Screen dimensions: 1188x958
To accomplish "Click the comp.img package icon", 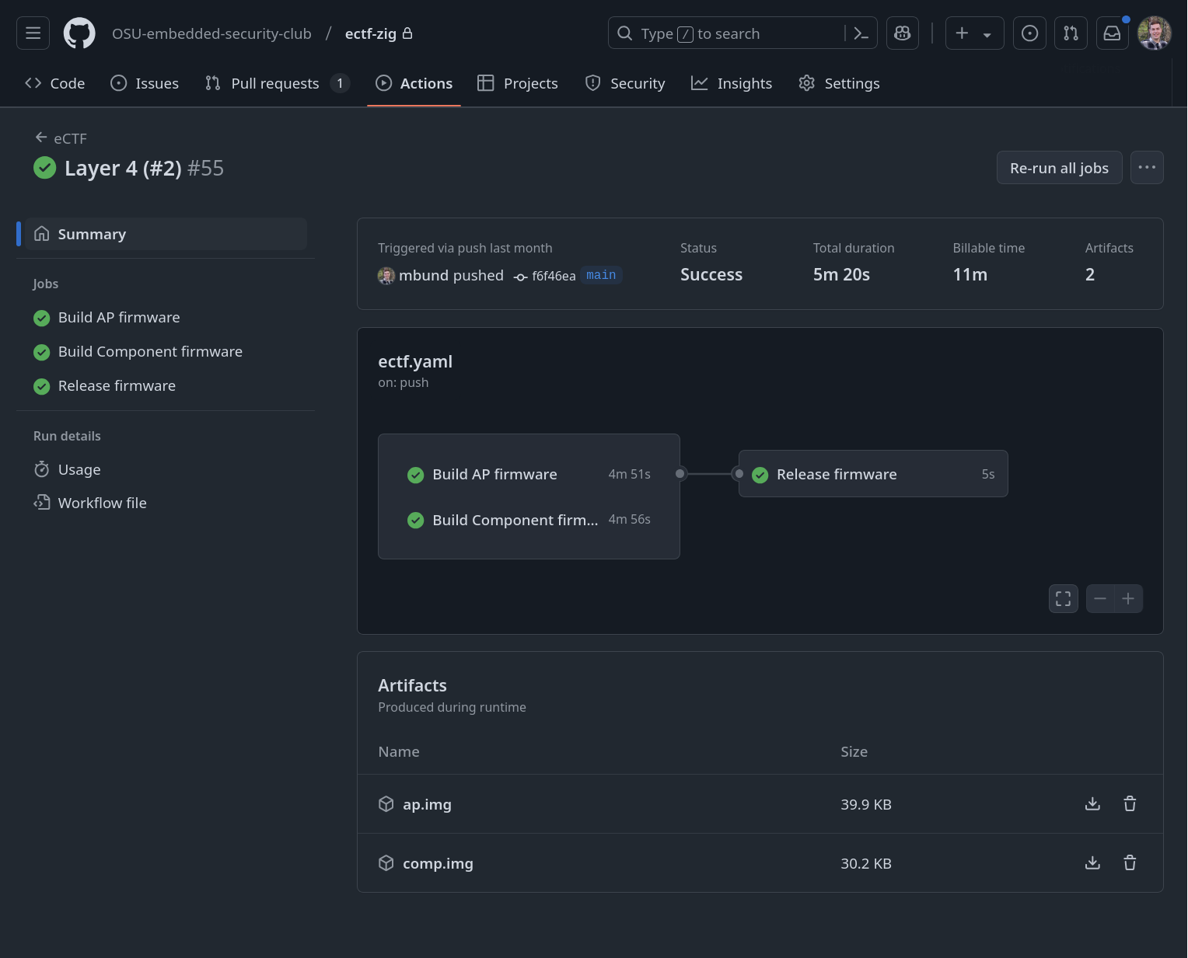I will [x=386, y=863].
